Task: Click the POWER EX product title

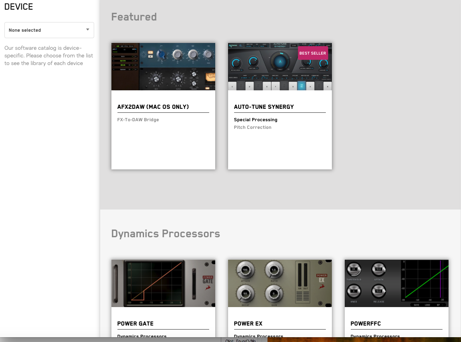Action: pos(248,324)
